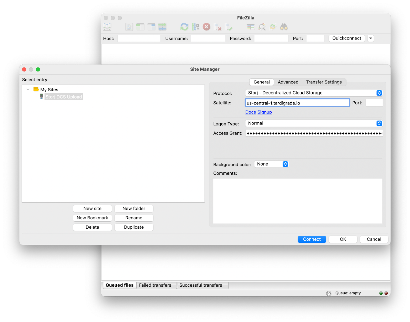Delete the selected site entry
The width and height of the screenshot is (410, 322).
[x=93, y=227]
